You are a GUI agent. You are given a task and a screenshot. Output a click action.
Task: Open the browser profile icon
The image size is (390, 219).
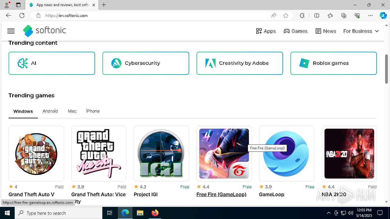pos(7,5)
